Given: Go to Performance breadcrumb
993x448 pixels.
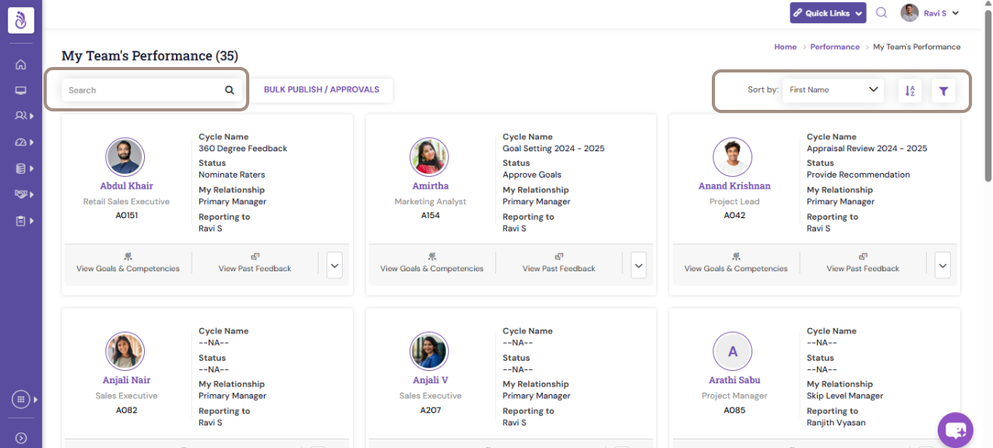Looking at the screenshot, I should (835, 47).
